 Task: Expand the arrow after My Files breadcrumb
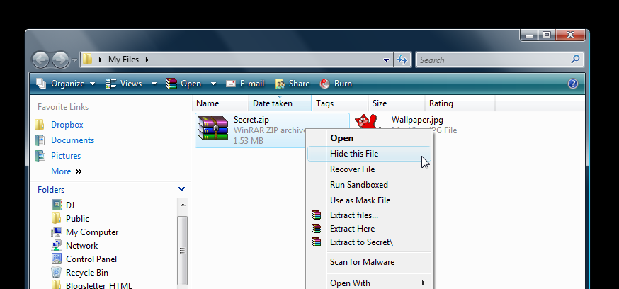pos(147,60)
